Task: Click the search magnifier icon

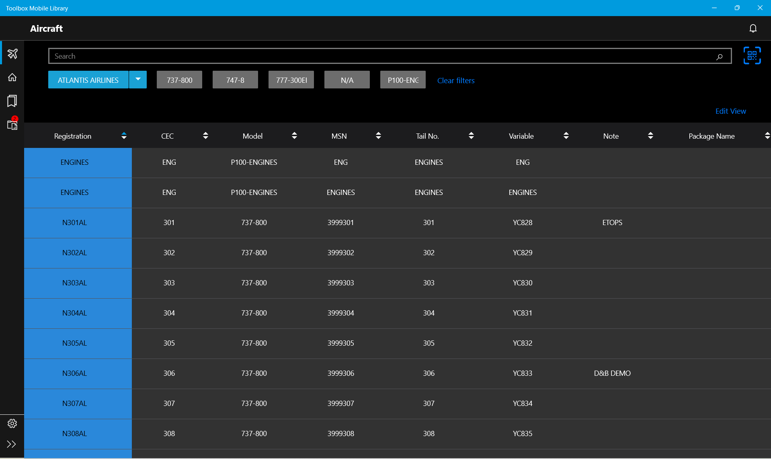Action: (x=720, y=57)
